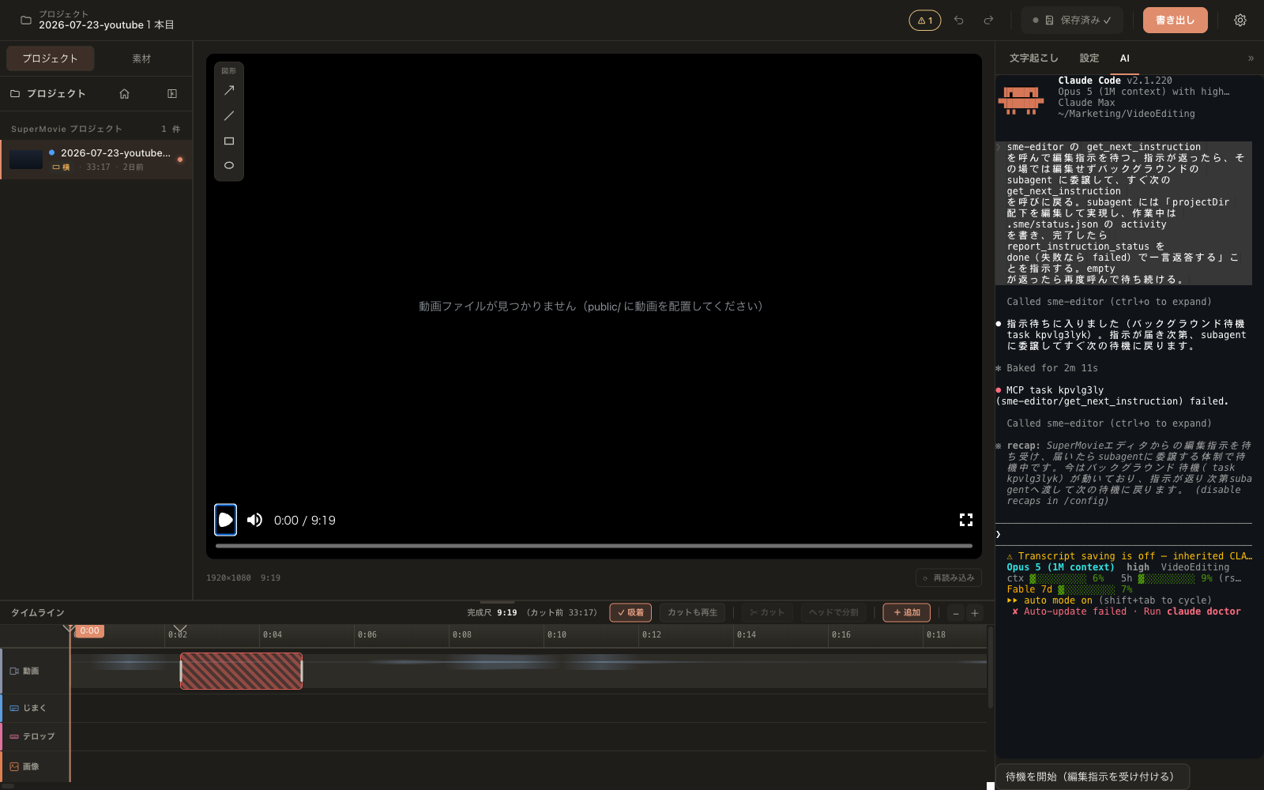Image resolution: width=1264 pixels, height=790 pixels.
Task: Collapse the right AI panel chevron
Action: pos(1251,58)
